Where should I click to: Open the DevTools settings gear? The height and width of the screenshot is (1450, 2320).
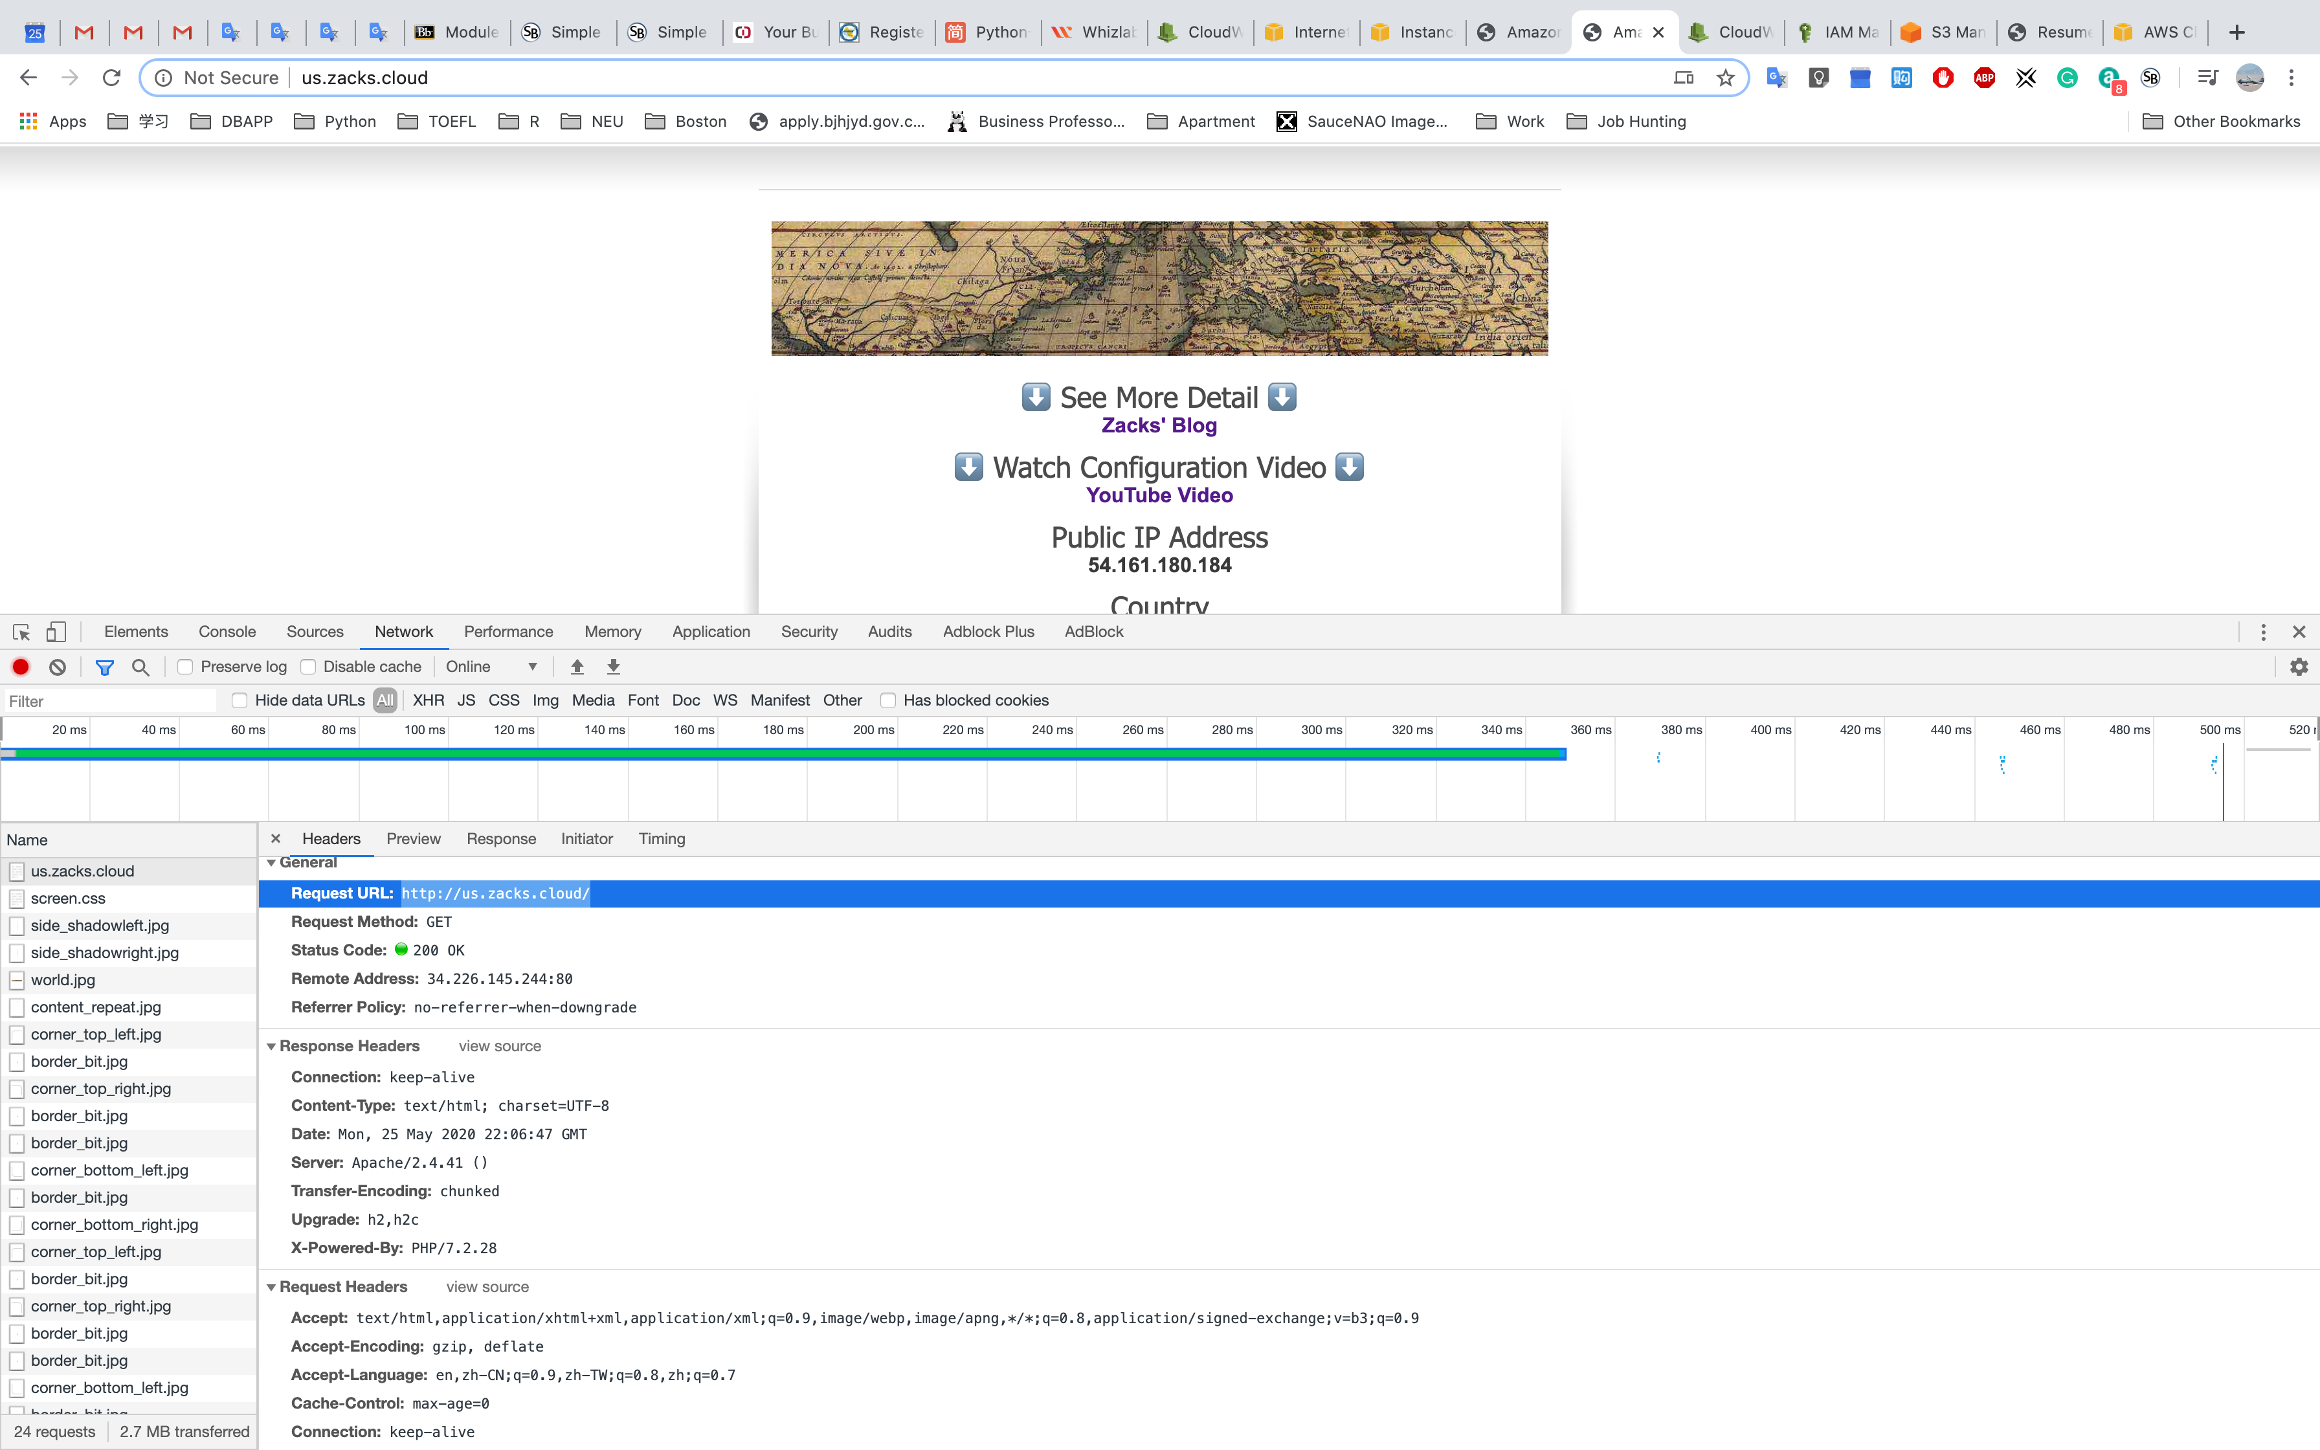coord(2299,667)
